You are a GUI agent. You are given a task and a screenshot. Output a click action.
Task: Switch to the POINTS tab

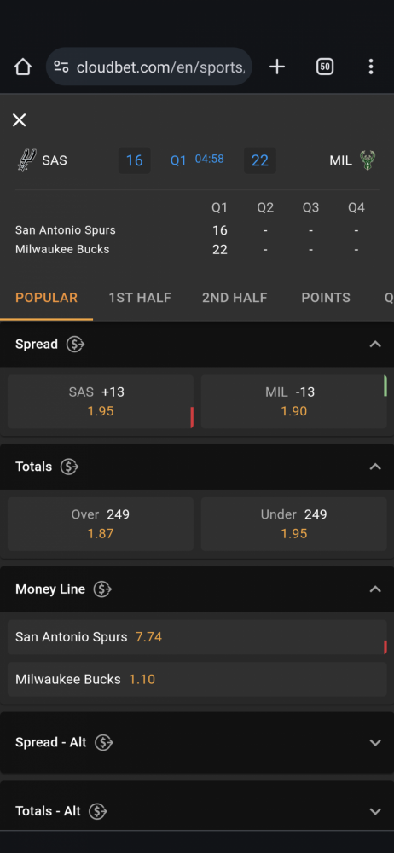coord(326,298)
